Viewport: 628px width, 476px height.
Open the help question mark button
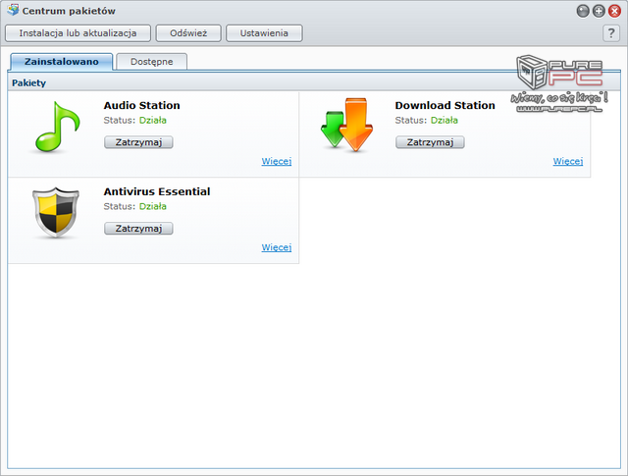[611, 33]
